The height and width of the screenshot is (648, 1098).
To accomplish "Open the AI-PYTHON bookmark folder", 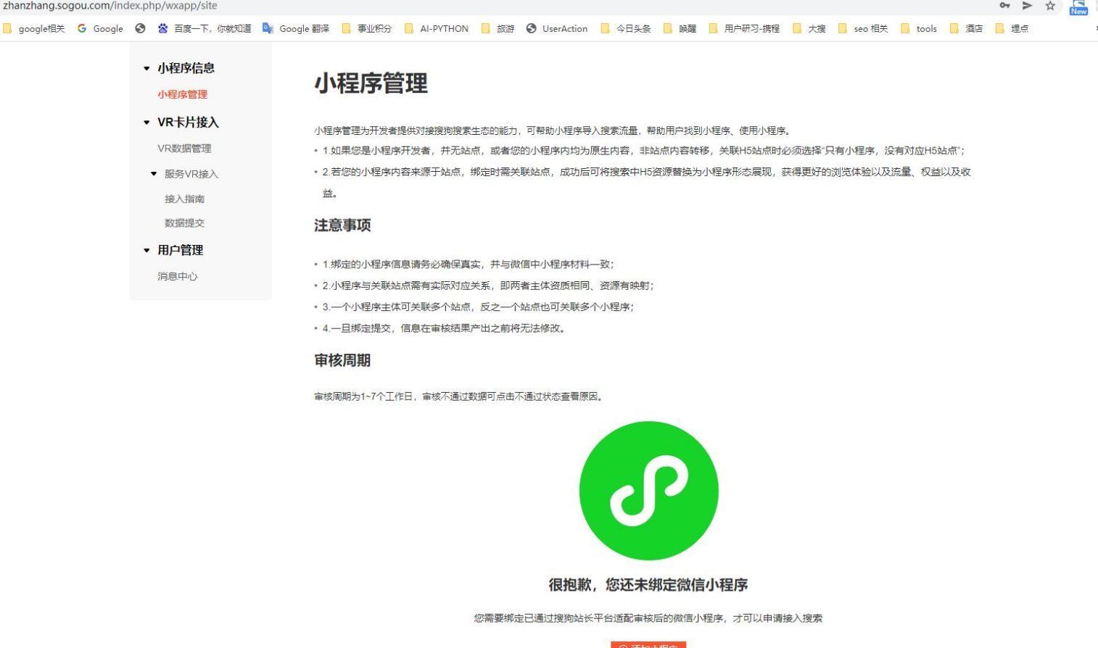I will pyautogui.click(x=436, y=28).
